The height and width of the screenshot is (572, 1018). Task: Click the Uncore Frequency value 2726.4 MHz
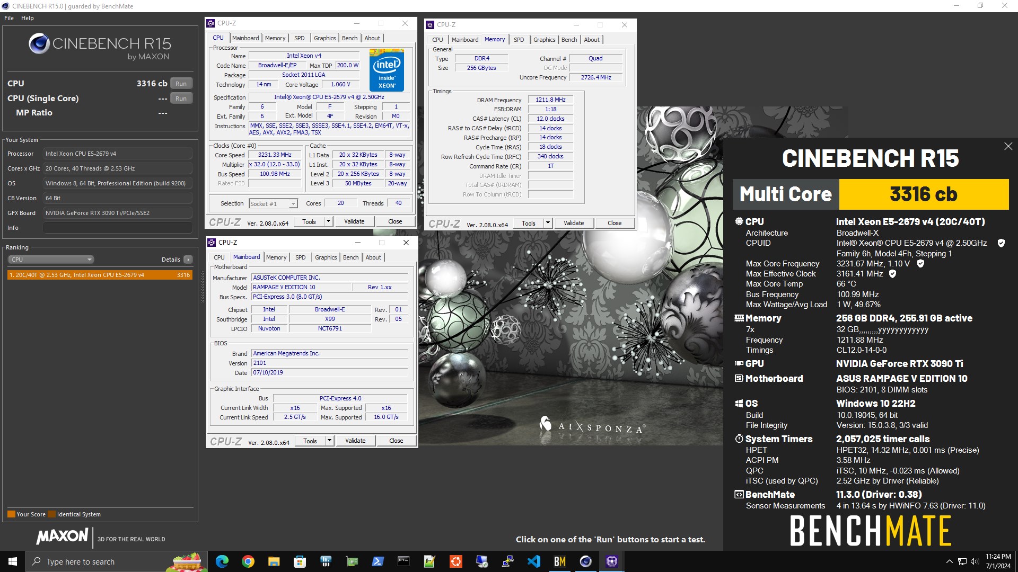[x=596, y=77]
